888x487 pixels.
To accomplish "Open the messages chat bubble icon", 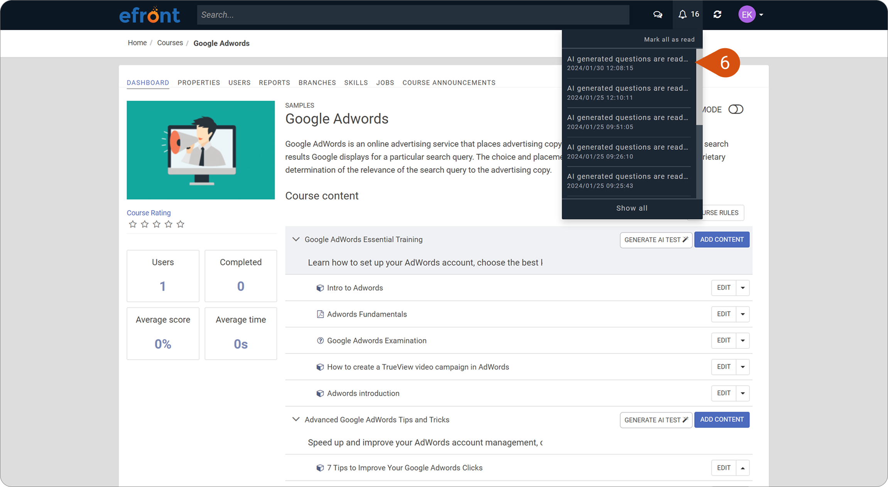I will click(658, 15).
